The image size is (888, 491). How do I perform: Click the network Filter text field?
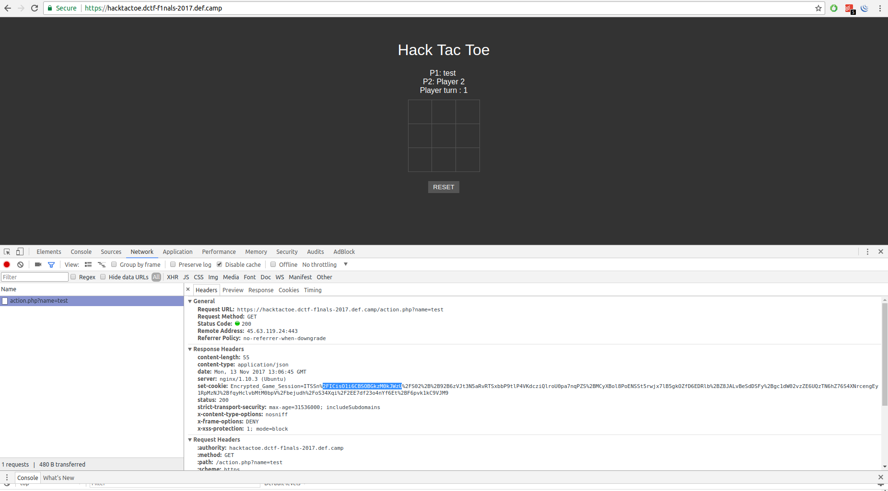click(35, 277)
